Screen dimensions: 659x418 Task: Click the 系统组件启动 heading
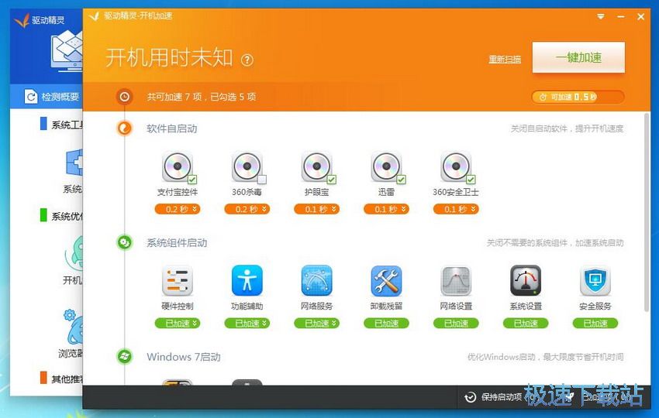(177, 242)
